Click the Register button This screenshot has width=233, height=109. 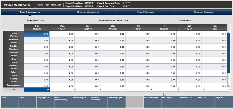coord(224,102)
